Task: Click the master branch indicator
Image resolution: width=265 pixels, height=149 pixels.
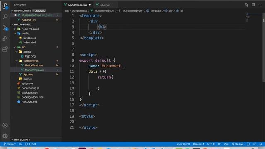Action: [x=10, y=144]
